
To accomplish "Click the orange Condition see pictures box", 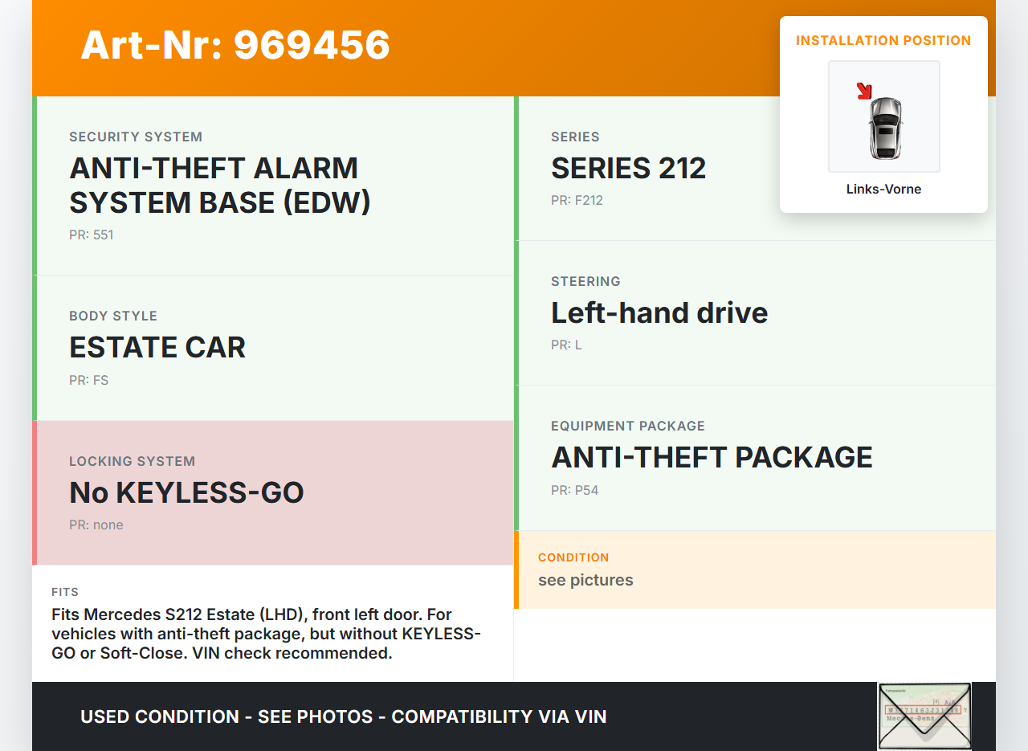I will pos(755,569).
